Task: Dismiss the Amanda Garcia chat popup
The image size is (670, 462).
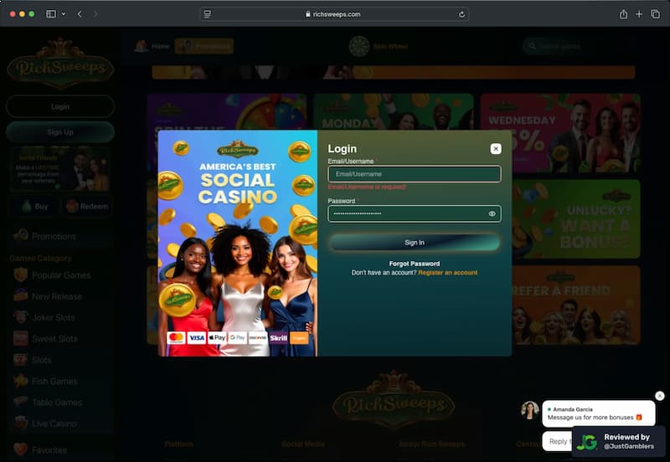Action: point(660,396)
